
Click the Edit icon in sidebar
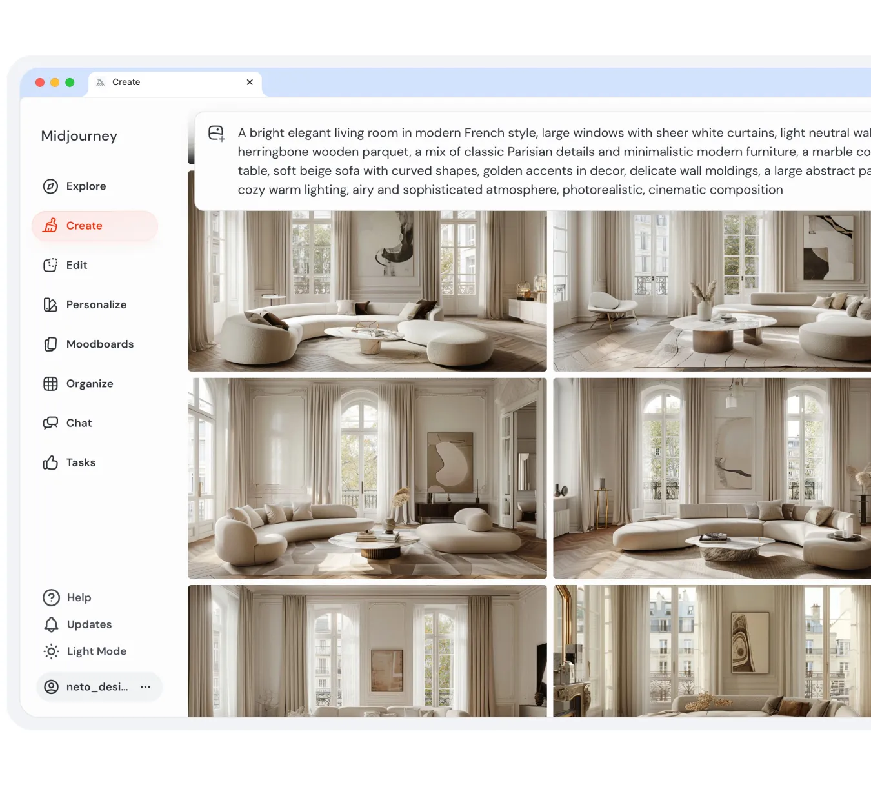pyautogui.click(x=50, y=265)
